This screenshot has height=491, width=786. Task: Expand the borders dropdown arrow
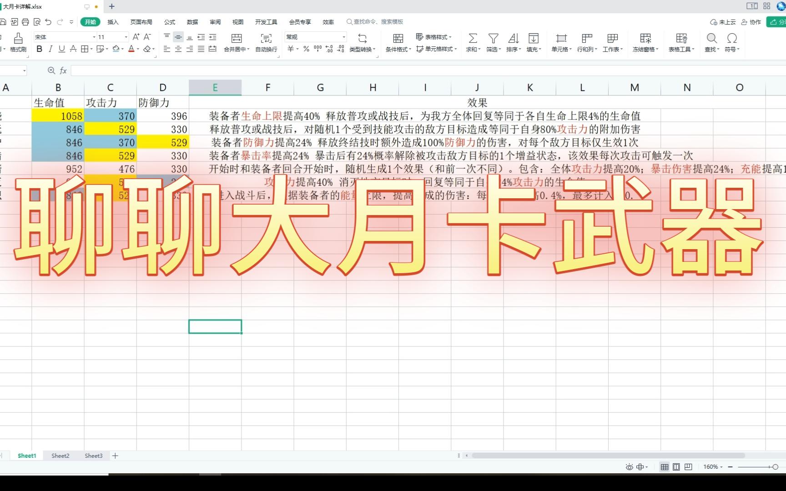click(x=91, y=49)
